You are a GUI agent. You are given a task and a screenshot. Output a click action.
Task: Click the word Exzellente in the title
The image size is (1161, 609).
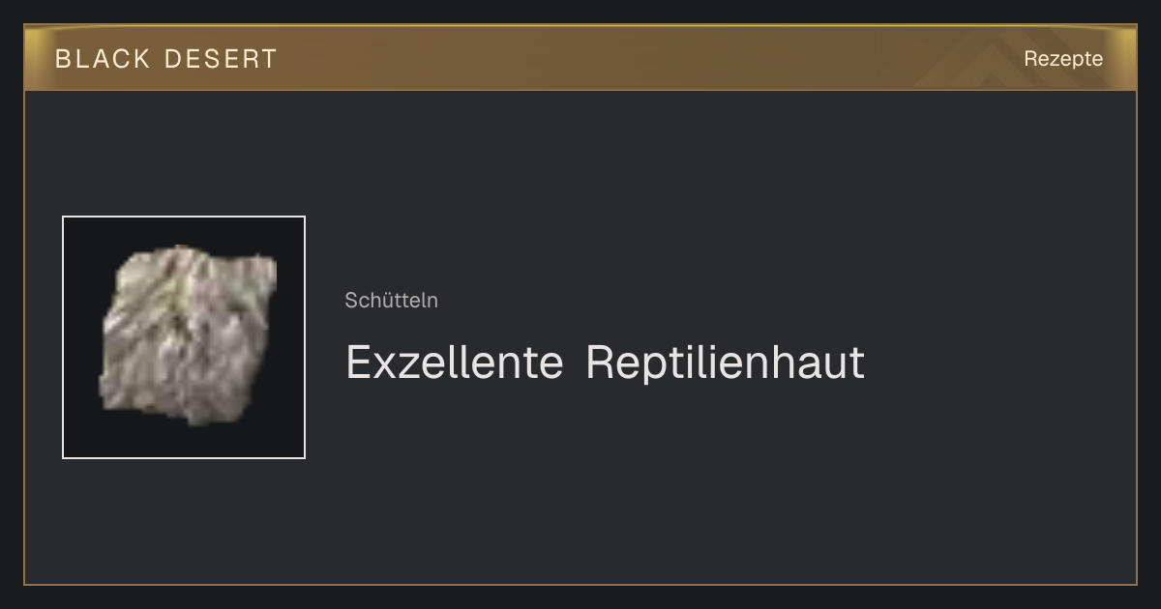455,362
